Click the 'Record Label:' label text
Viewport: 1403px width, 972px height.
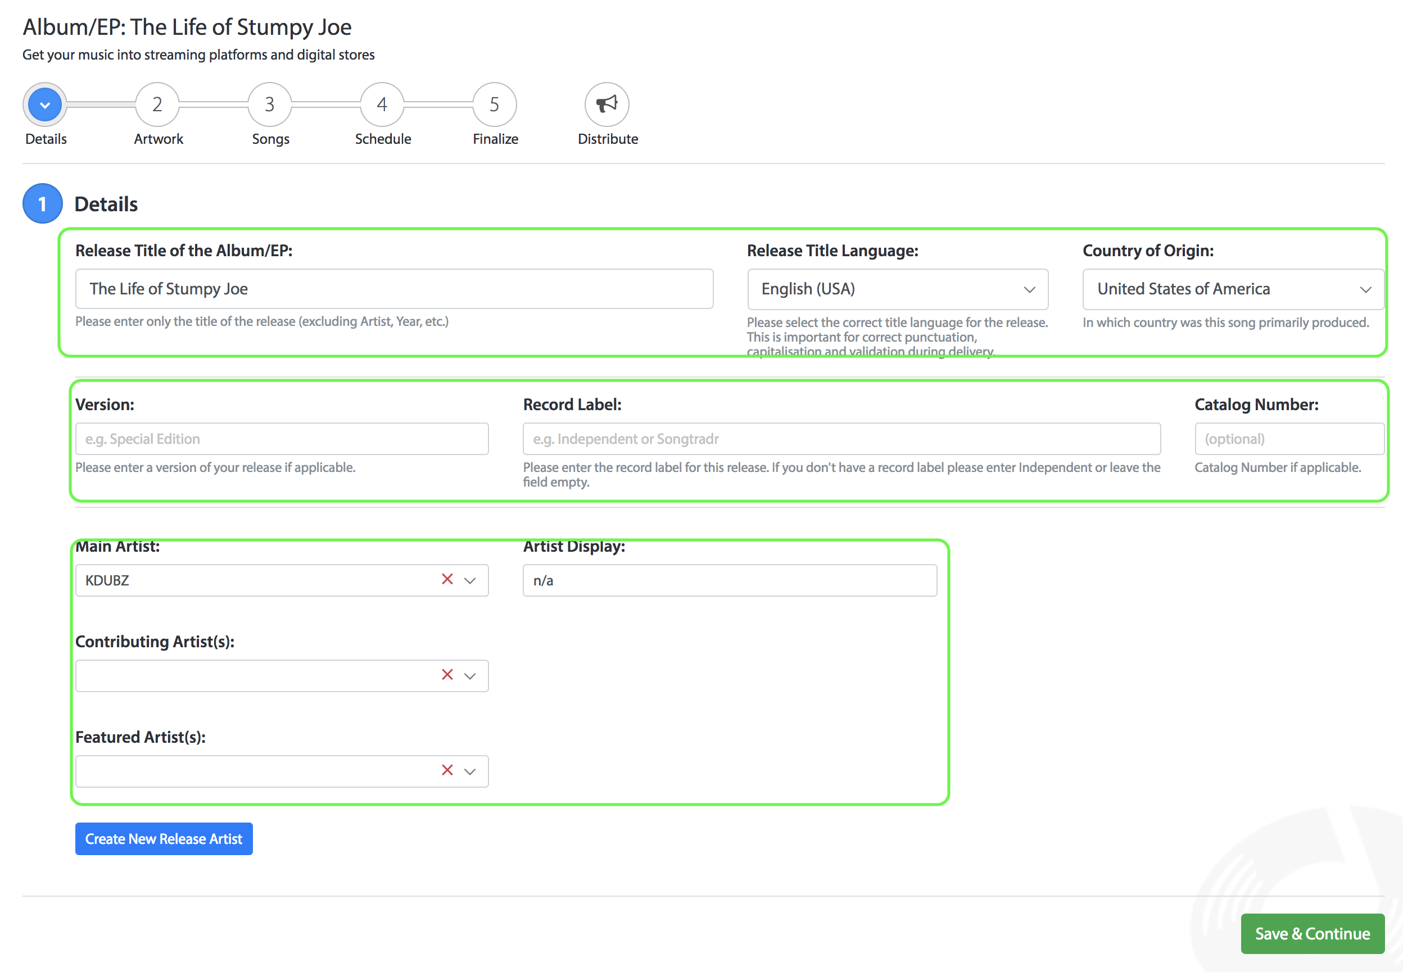pyautogui.click(x=572, y=405)
